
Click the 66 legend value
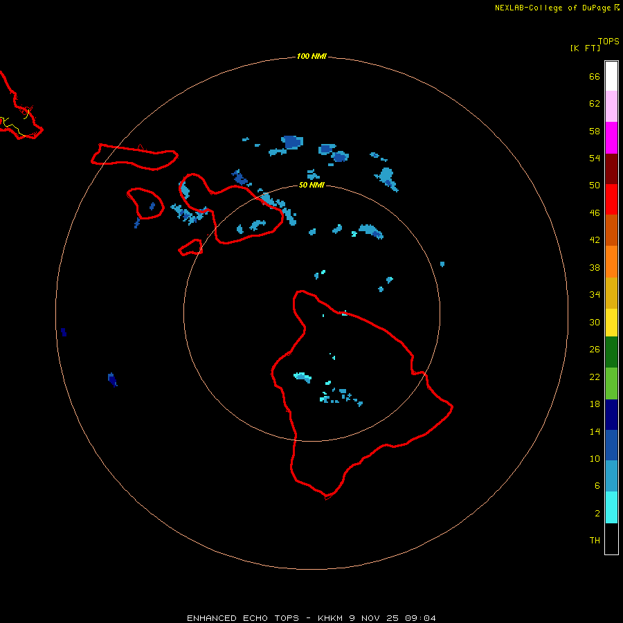pos(595,76)
